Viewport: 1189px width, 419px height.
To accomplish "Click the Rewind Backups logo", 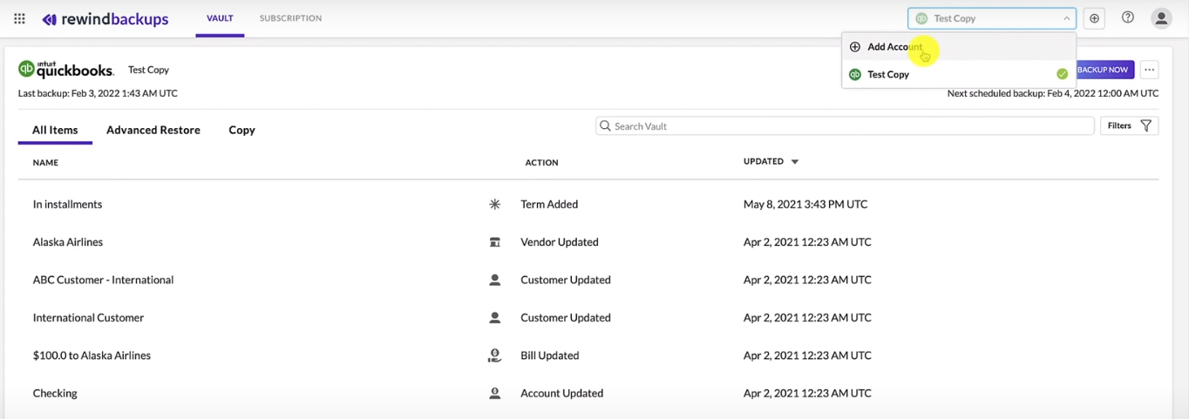I will [105, 19].
